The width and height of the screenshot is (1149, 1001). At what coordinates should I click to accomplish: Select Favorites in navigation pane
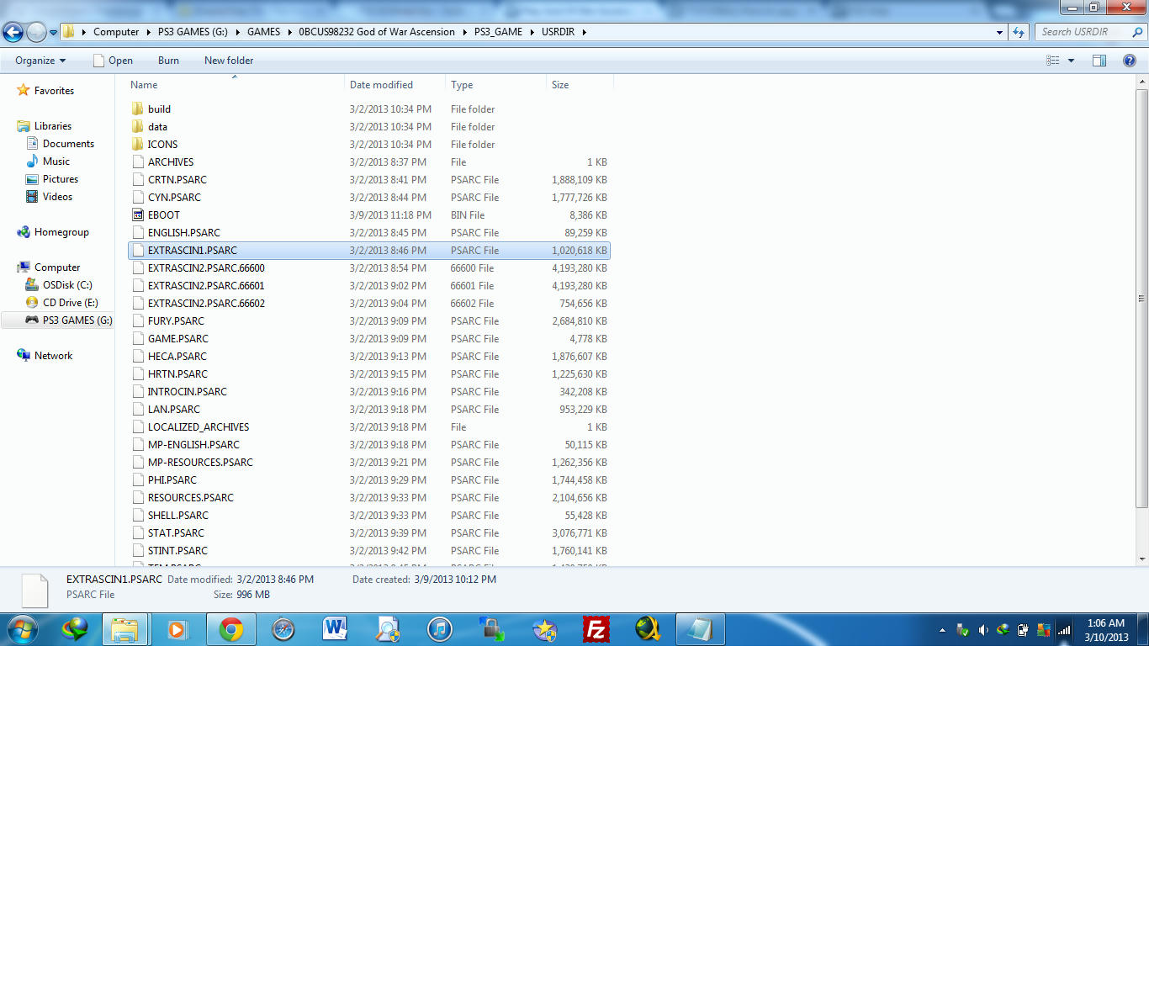point(54,91)
